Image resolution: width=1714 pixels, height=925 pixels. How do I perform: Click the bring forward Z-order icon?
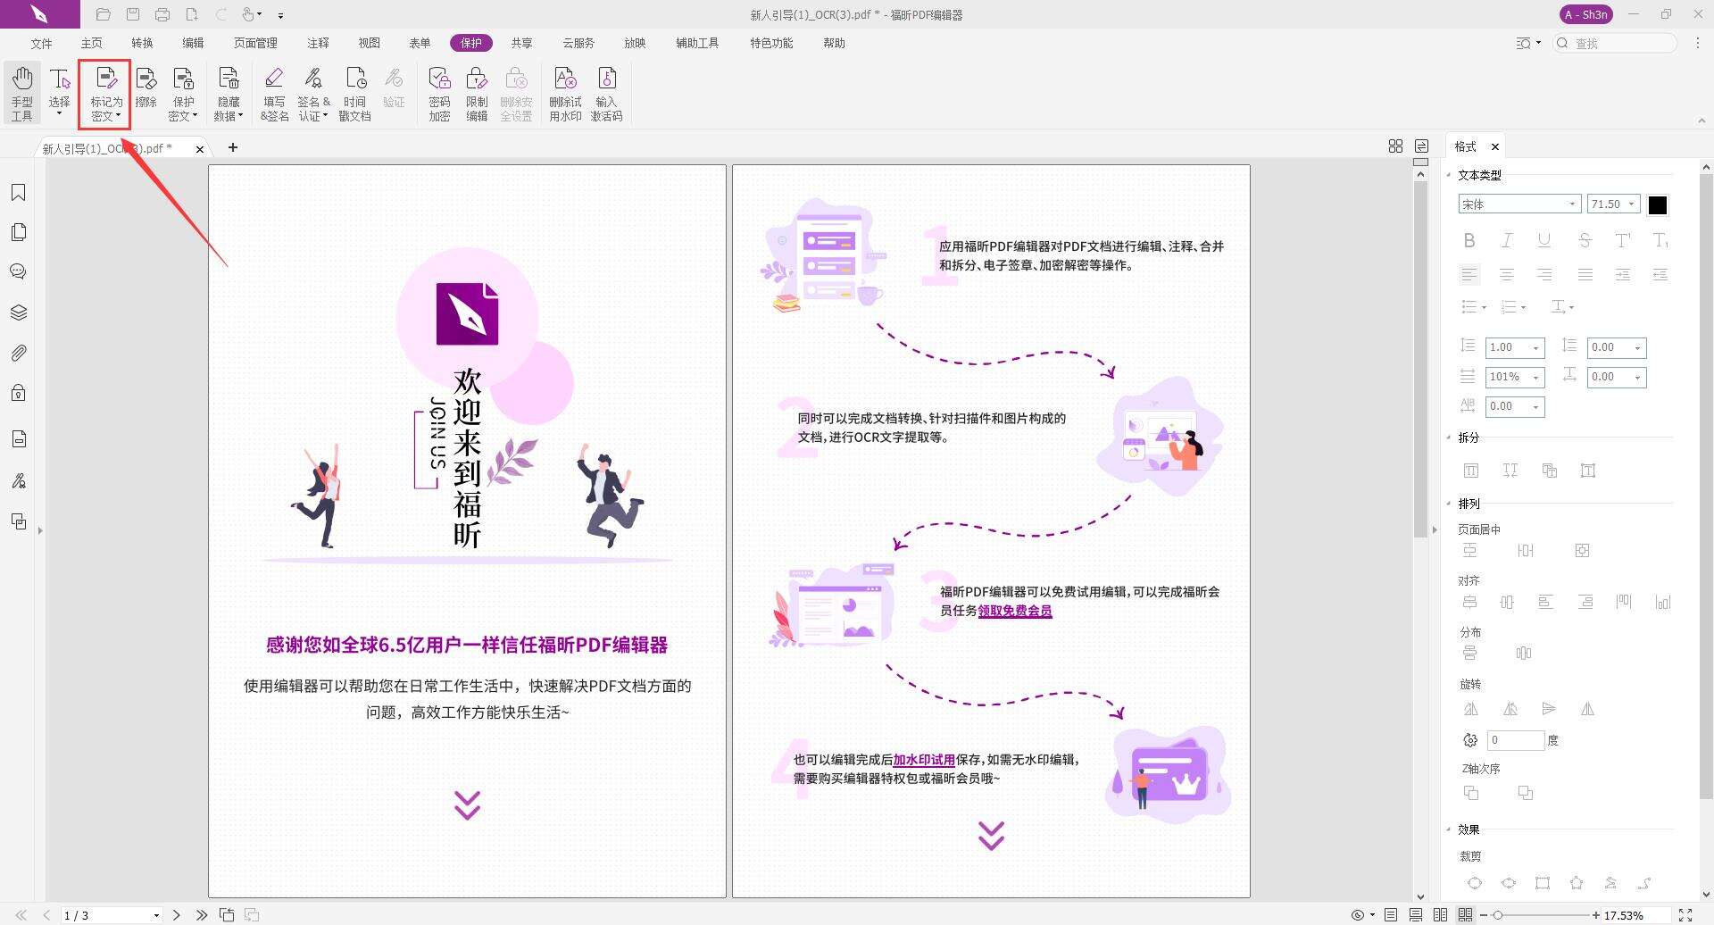(1471, 793)
